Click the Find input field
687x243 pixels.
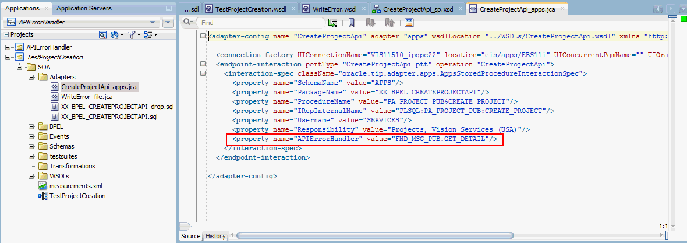(260, 22)
